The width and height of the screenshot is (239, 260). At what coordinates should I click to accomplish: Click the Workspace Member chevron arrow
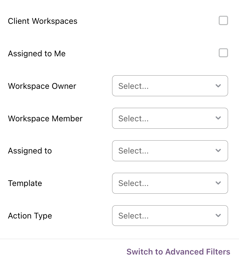[x=218, y=118]
